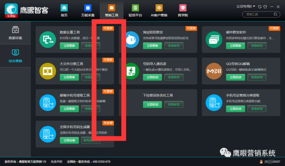Screen dimensions: 285x166
Task: Click the 营销工具 briefcase icon
Action: (112, 8)
